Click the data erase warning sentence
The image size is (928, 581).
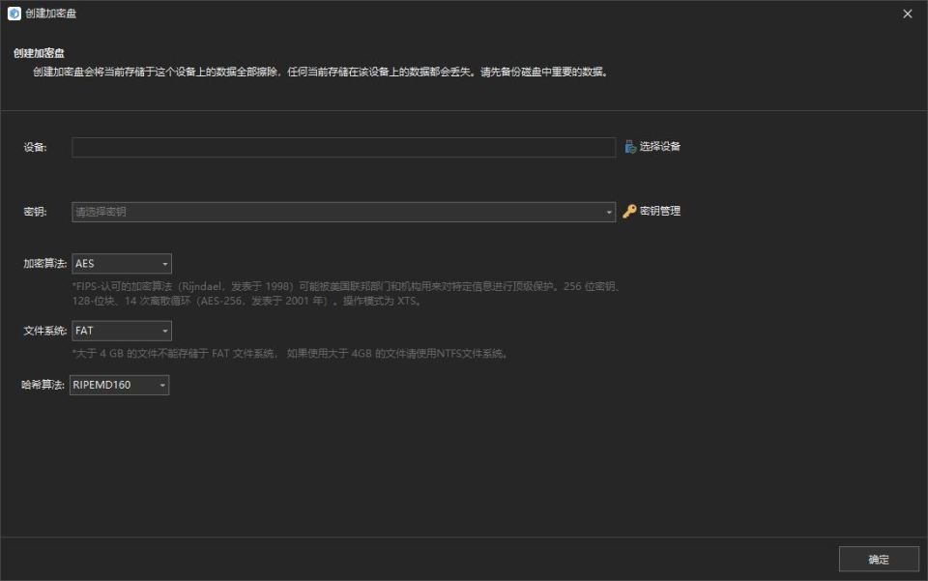tap(321, 73)
